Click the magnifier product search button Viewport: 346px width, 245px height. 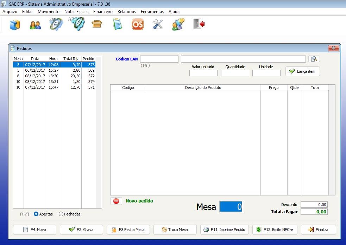(314, 59)
